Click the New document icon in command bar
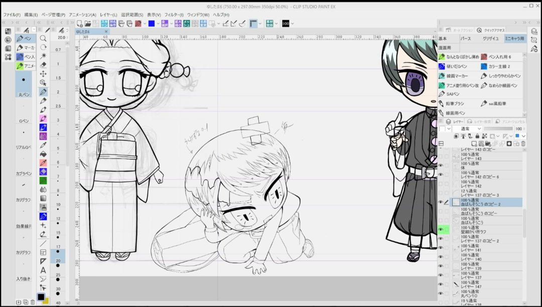This screenshot has width=542, height=307. click(80, 24)
